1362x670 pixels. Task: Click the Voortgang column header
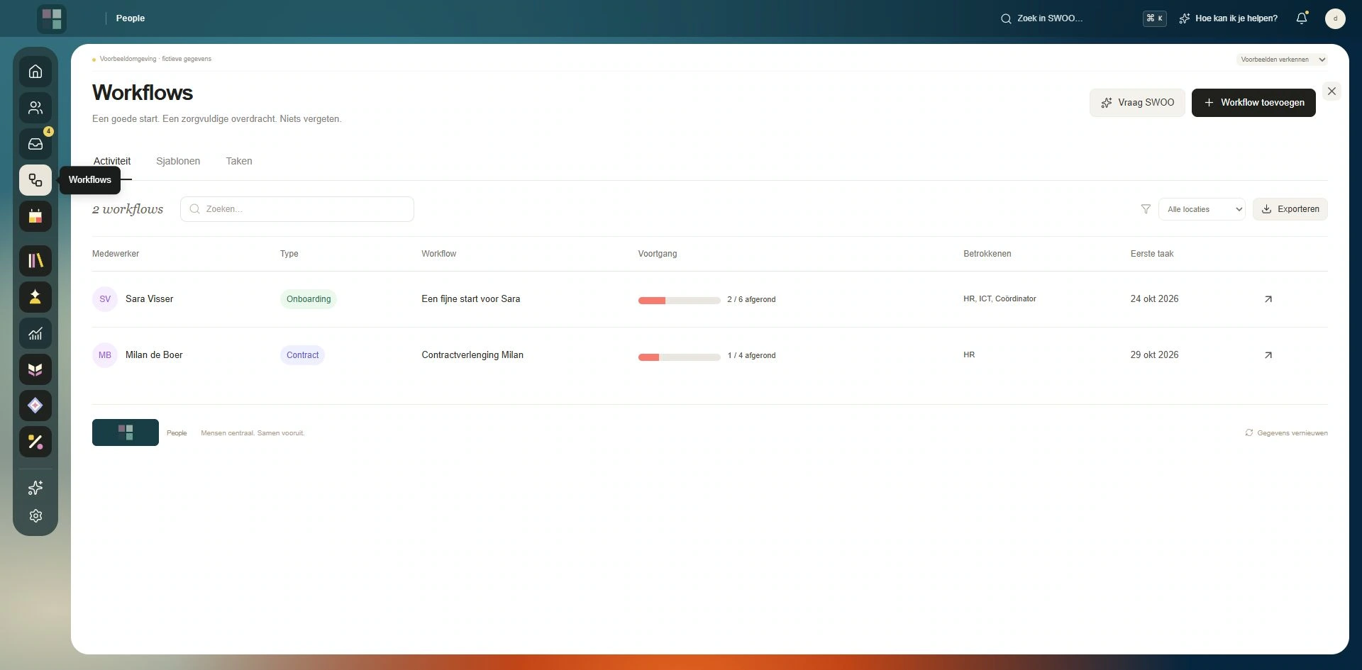point(658,254)
